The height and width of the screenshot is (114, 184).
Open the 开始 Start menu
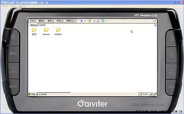point(32,94)
